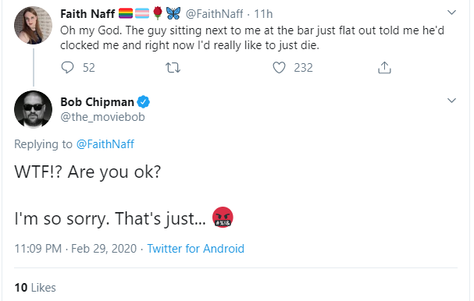Click the butterfly emoji beside Faith Naff's name
Screen dimensions: 474x301
click(x=173, y=13)
